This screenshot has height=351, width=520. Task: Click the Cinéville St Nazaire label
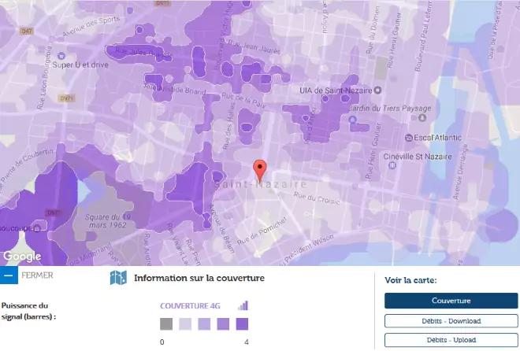[418, 157]
